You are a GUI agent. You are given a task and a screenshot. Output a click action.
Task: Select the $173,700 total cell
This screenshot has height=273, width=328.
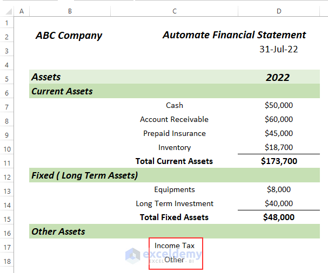[279, 161]
